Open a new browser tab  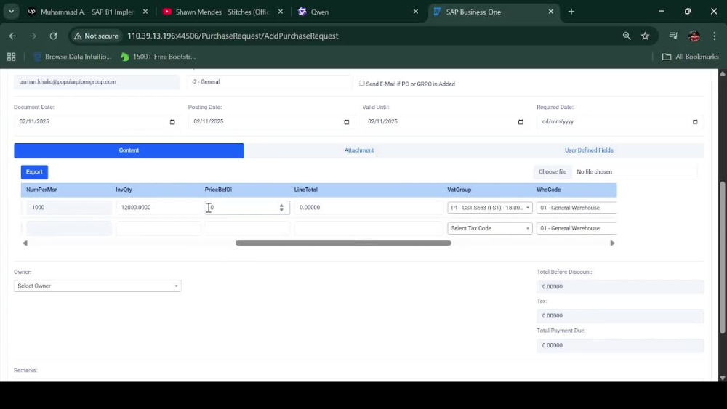click(x=571, y=12)
